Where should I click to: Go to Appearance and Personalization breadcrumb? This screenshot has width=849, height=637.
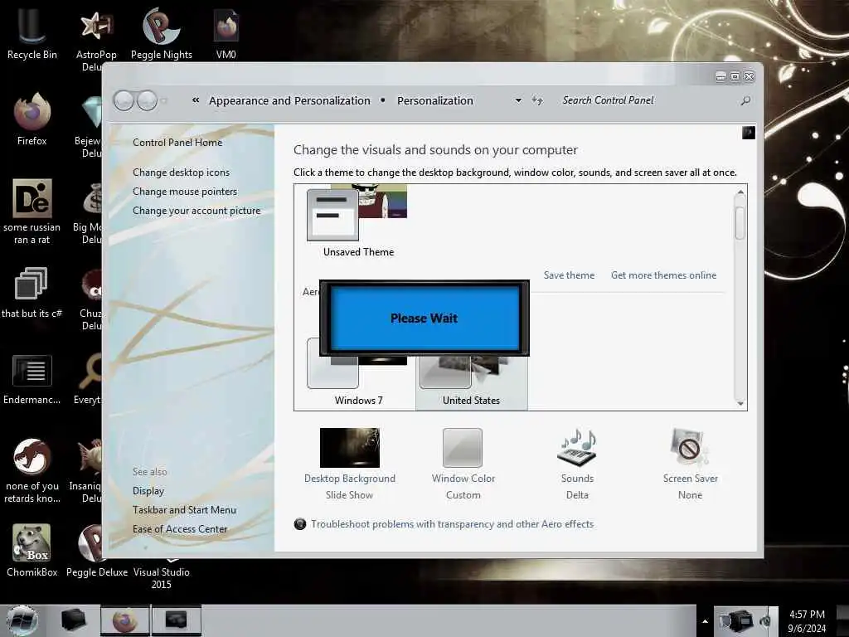tap(289, 100)
